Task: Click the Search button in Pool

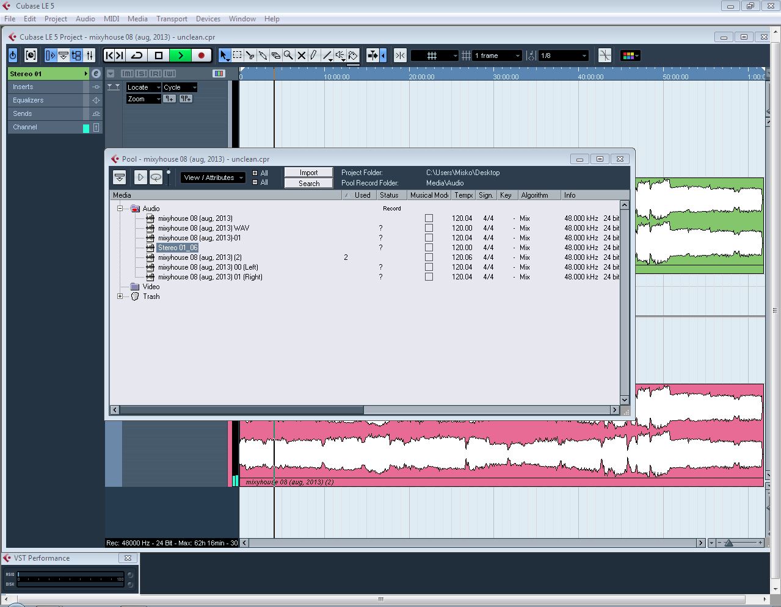Action: (x=308, y=183)
